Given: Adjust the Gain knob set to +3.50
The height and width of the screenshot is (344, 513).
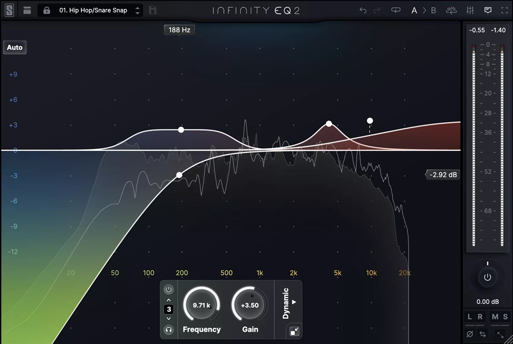Looking at the screenshot, I should [x=250, y=305].
